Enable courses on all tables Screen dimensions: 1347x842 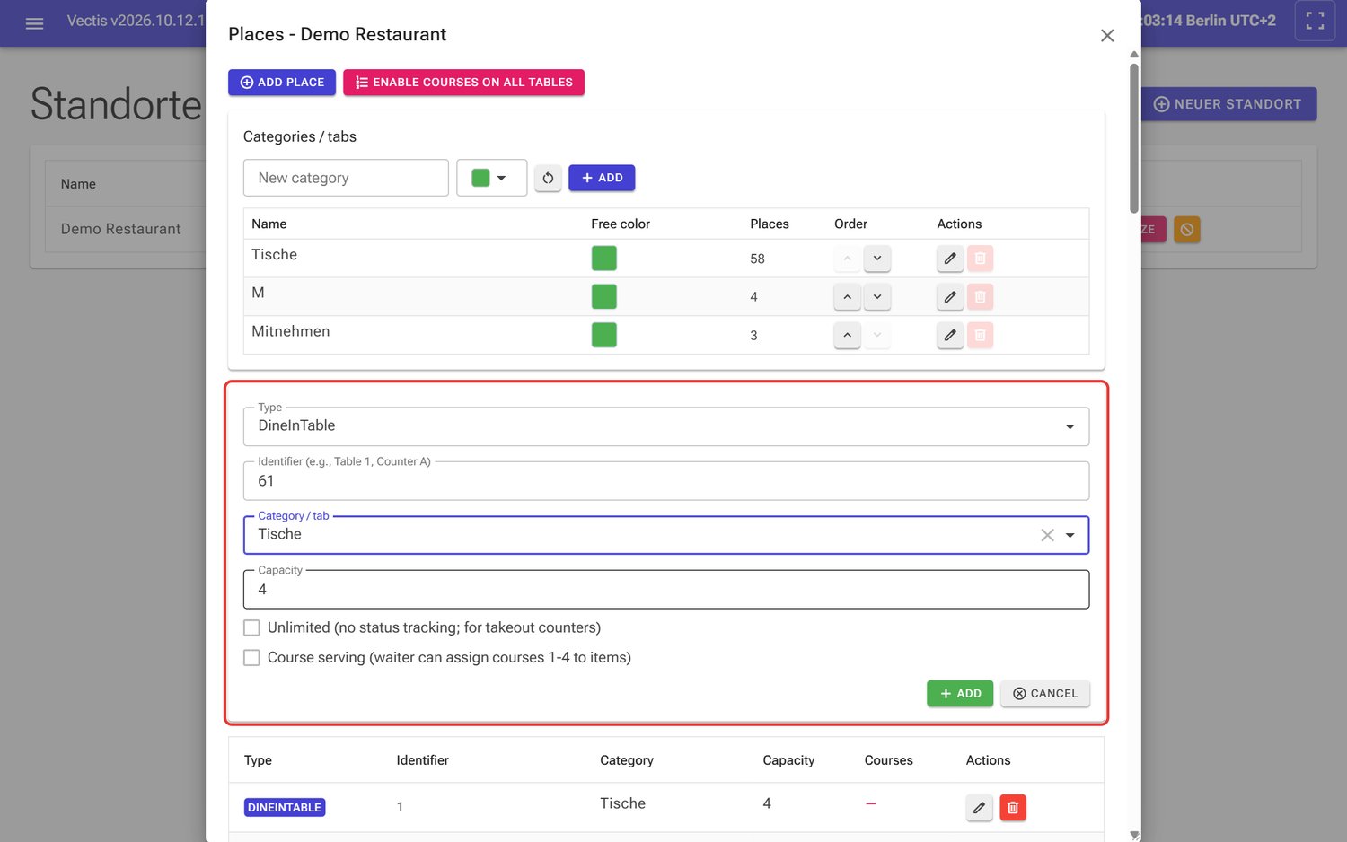(x=463, y=83)
